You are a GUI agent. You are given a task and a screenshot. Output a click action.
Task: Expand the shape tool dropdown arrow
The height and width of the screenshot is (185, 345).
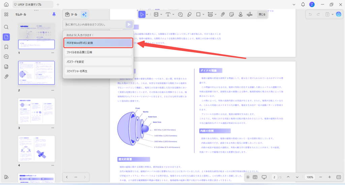coord(203,14)
